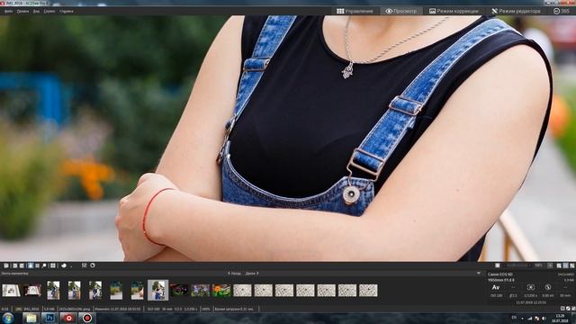Activate the Scroll hand tool
Image resolution: width=576 pixels, height=324 pixels.
31,265
